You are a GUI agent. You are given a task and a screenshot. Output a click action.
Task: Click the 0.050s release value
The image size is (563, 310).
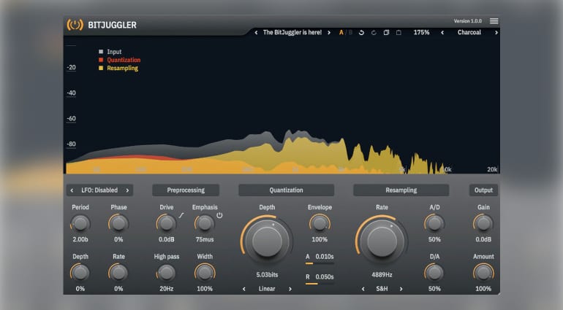click(325, 277)
